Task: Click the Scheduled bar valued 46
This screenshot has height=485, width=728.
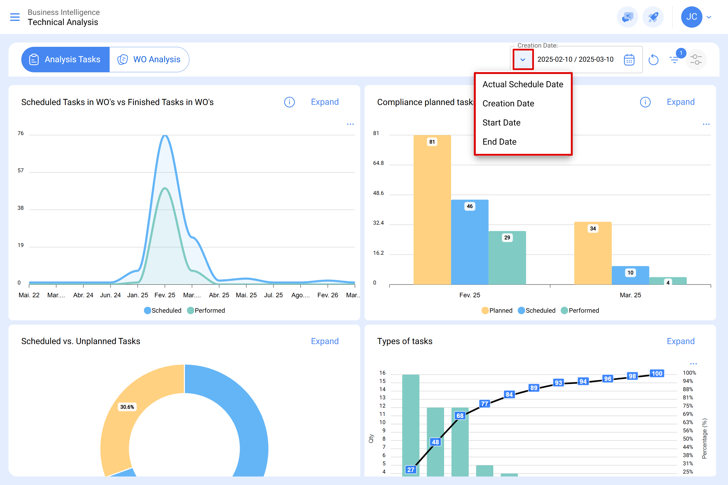Action: tap(470, 242)
